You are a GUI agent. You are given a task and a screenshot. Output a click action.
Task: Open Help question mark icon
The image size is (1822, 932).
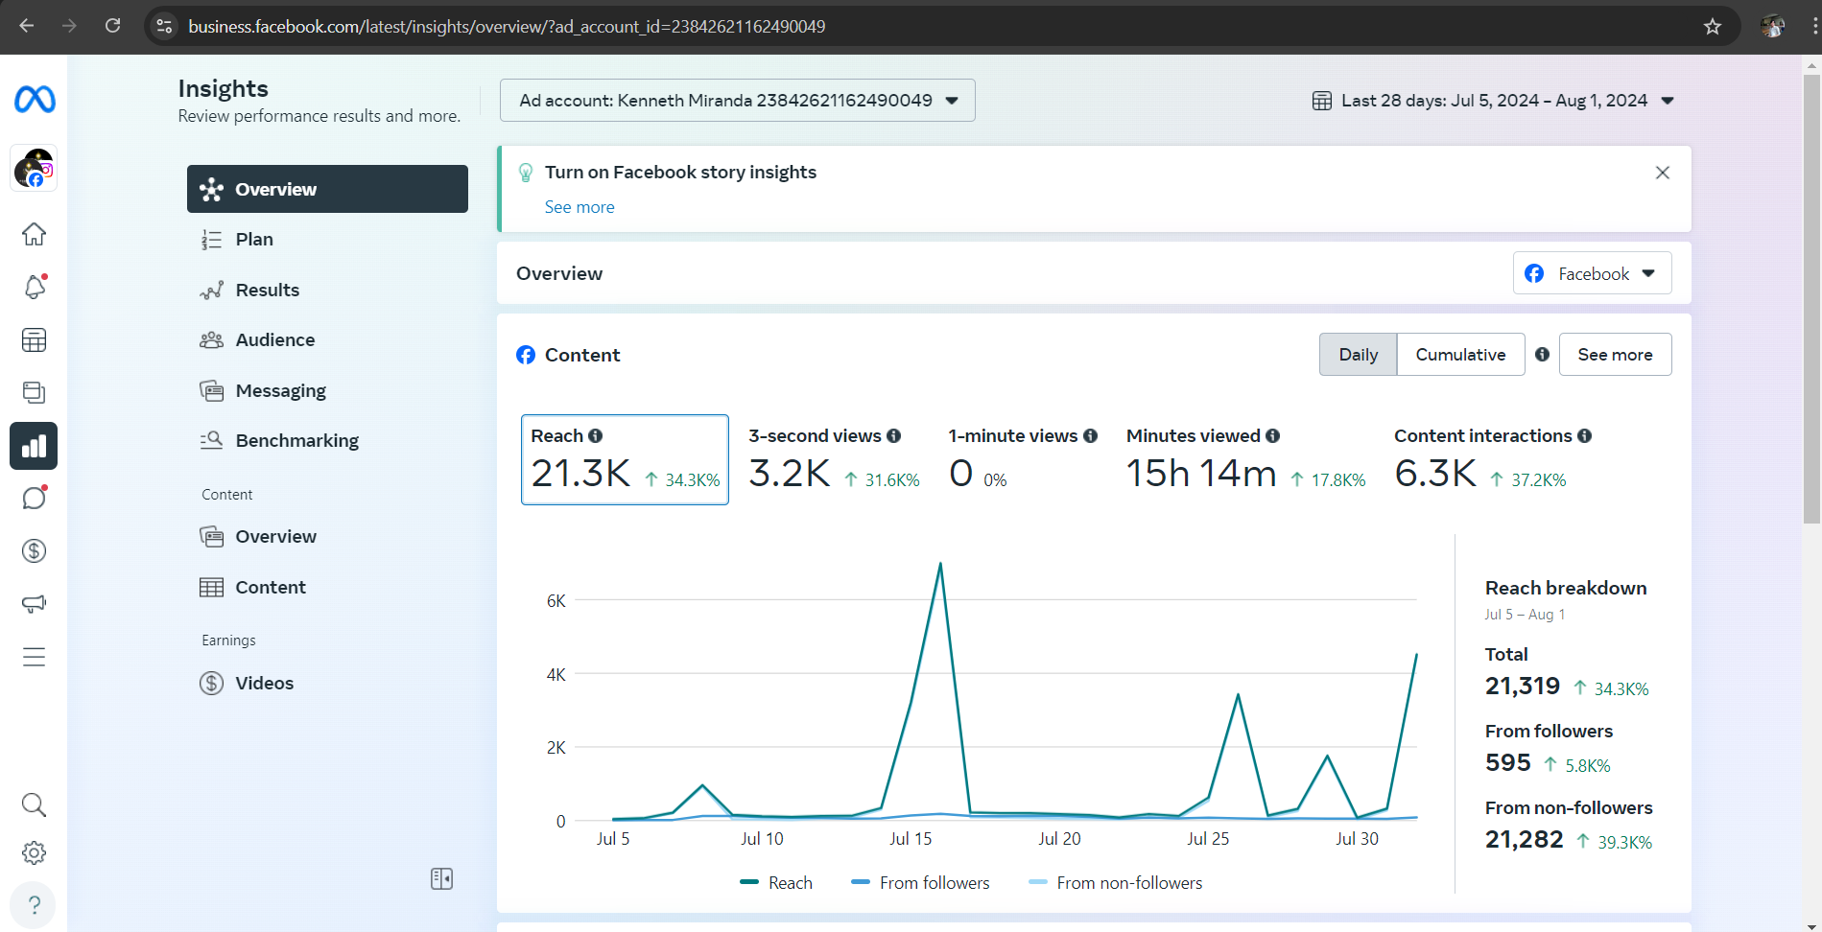pos(35,905)
